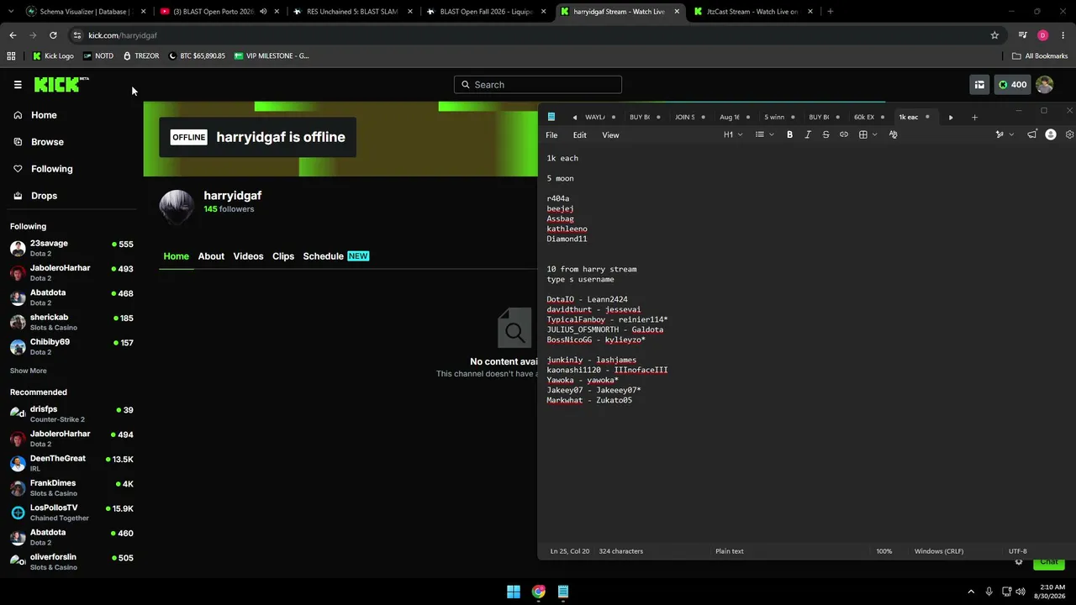Open DeenTheGreat recommended channel

pos(71,464)
